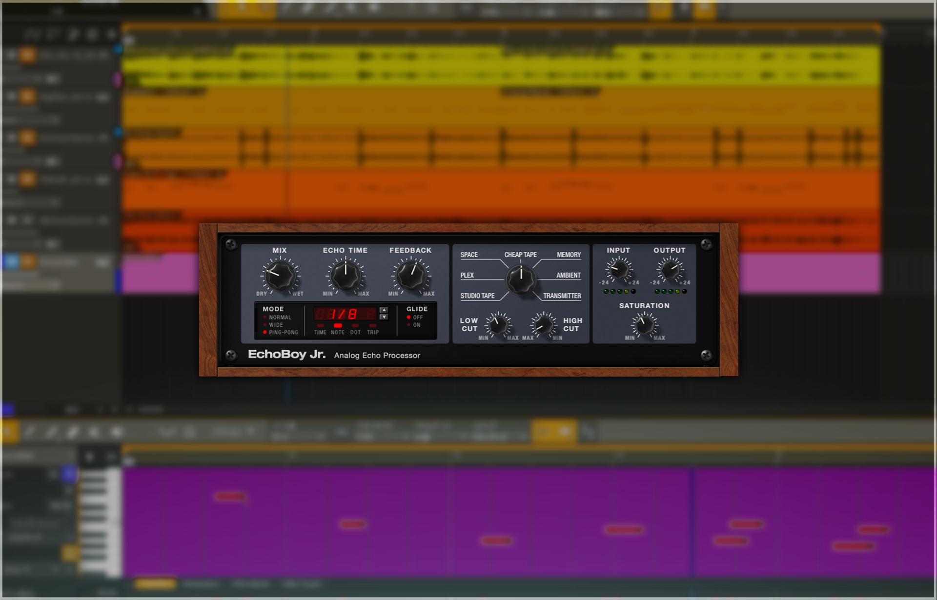
Task: Click the High Cut knob
Action: [x=544, y=324]
